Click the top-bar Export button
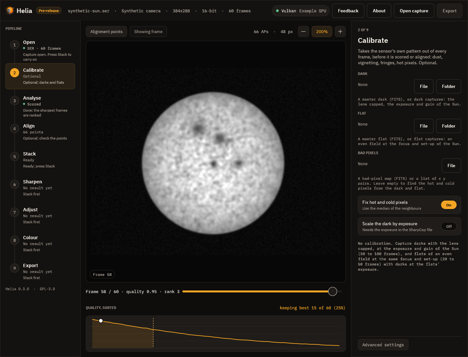The width and height of the screenshot is (468, 357). [449, 11]
